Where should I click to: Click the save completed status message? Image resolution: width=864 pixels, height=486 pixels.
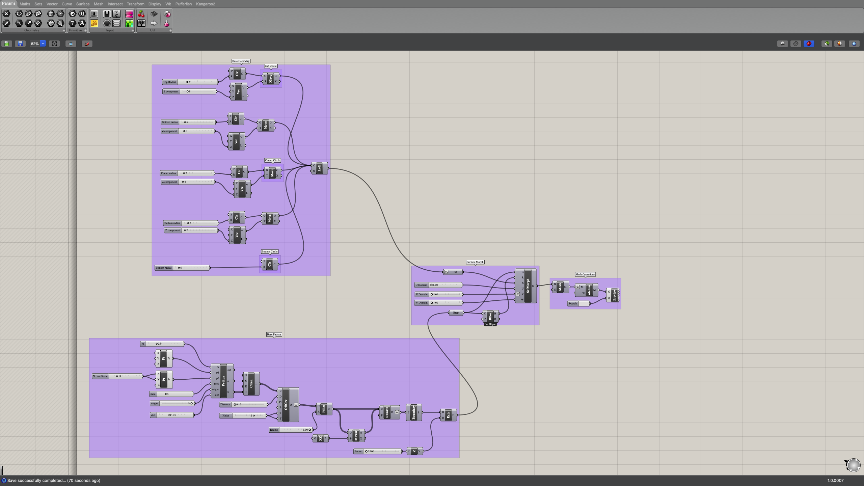click(x=54, y=480)
